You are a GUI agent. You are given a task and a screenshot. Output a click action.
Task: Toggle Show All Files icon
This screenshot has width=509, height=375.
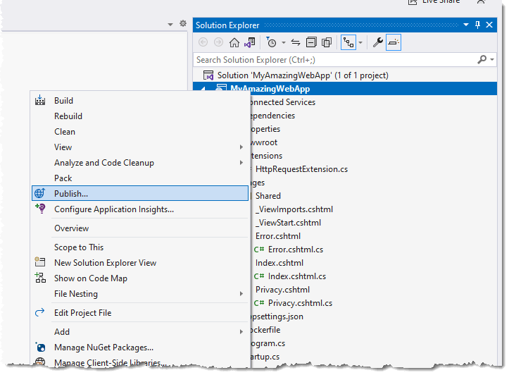[x=327, y=42]
